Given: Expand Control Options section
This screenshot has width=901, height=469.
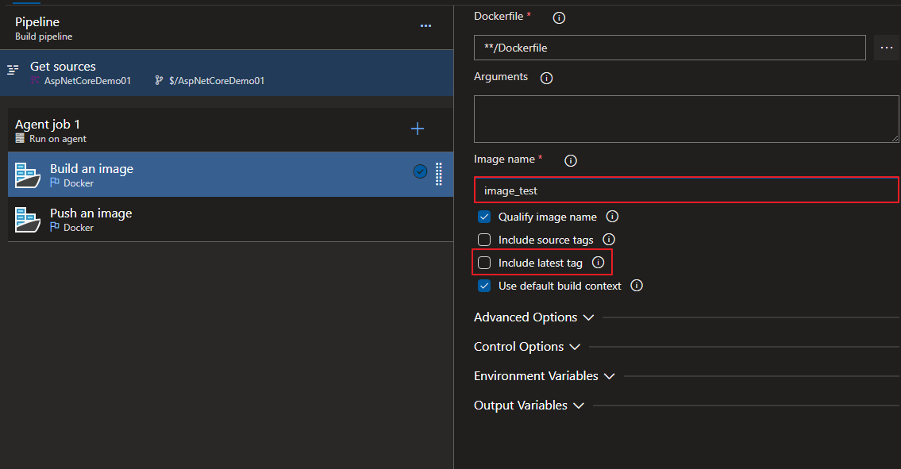Looking at the screenshot, I should (x=526, y=347).
